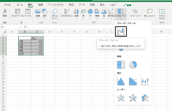172x111 pixels.
Task: Select cell containing 合計
Action: pos(25,54)
